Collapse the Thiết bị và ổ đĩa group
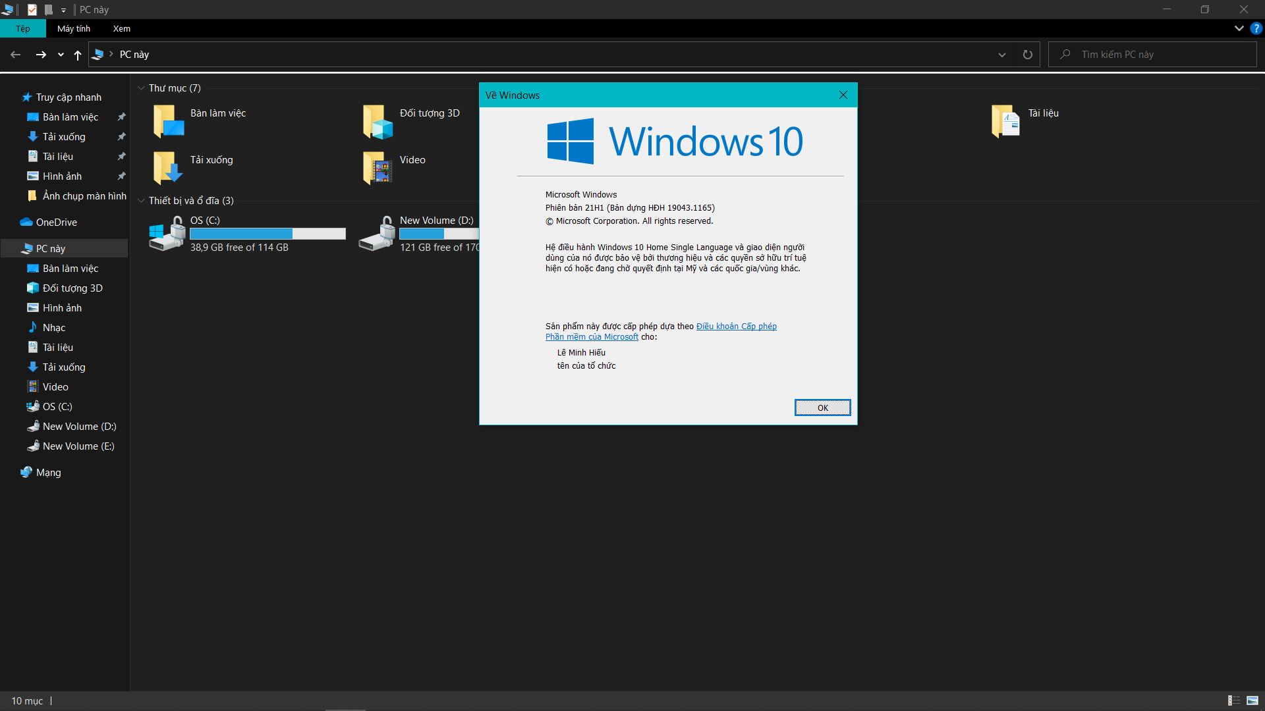 tap(141, 201)
